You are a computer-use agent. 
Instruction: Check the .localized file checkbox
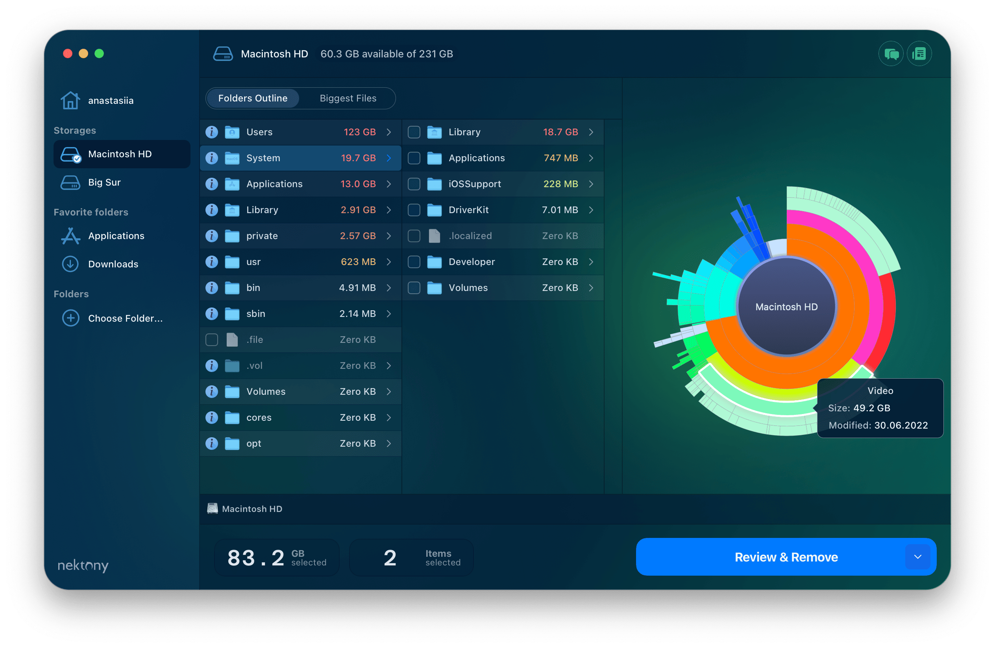click(414, 236)
